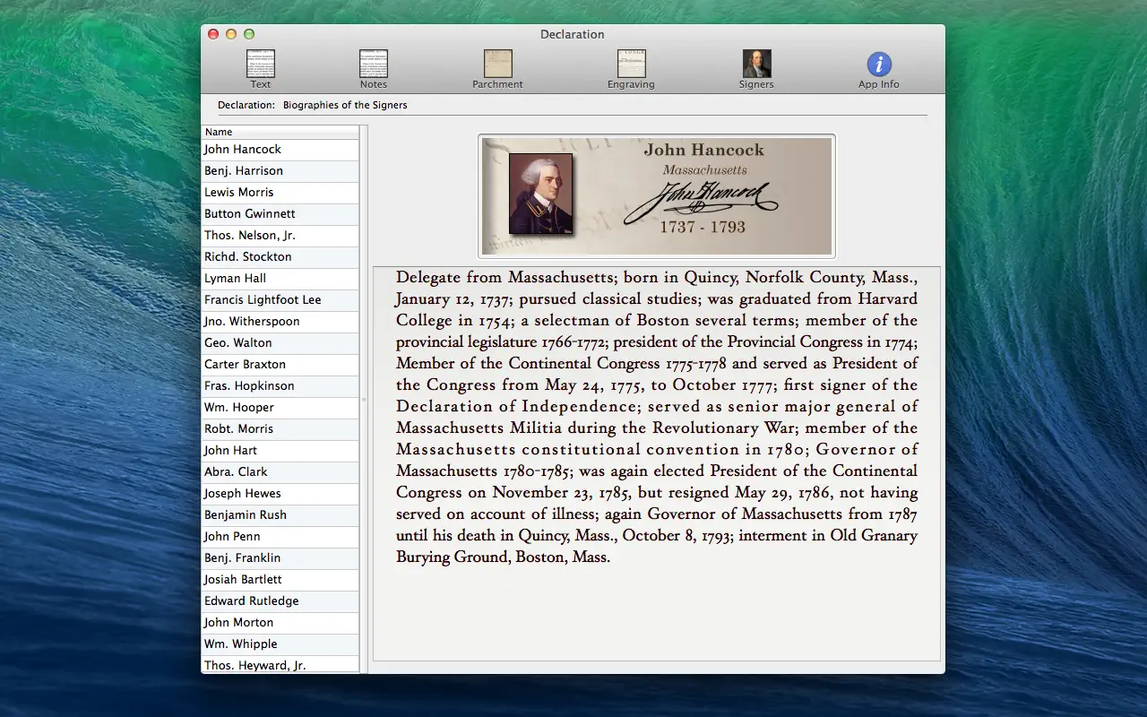Open the Signers section
Image resolution: width=1147 pixels, height=717 pixels.
pos(755,67)
